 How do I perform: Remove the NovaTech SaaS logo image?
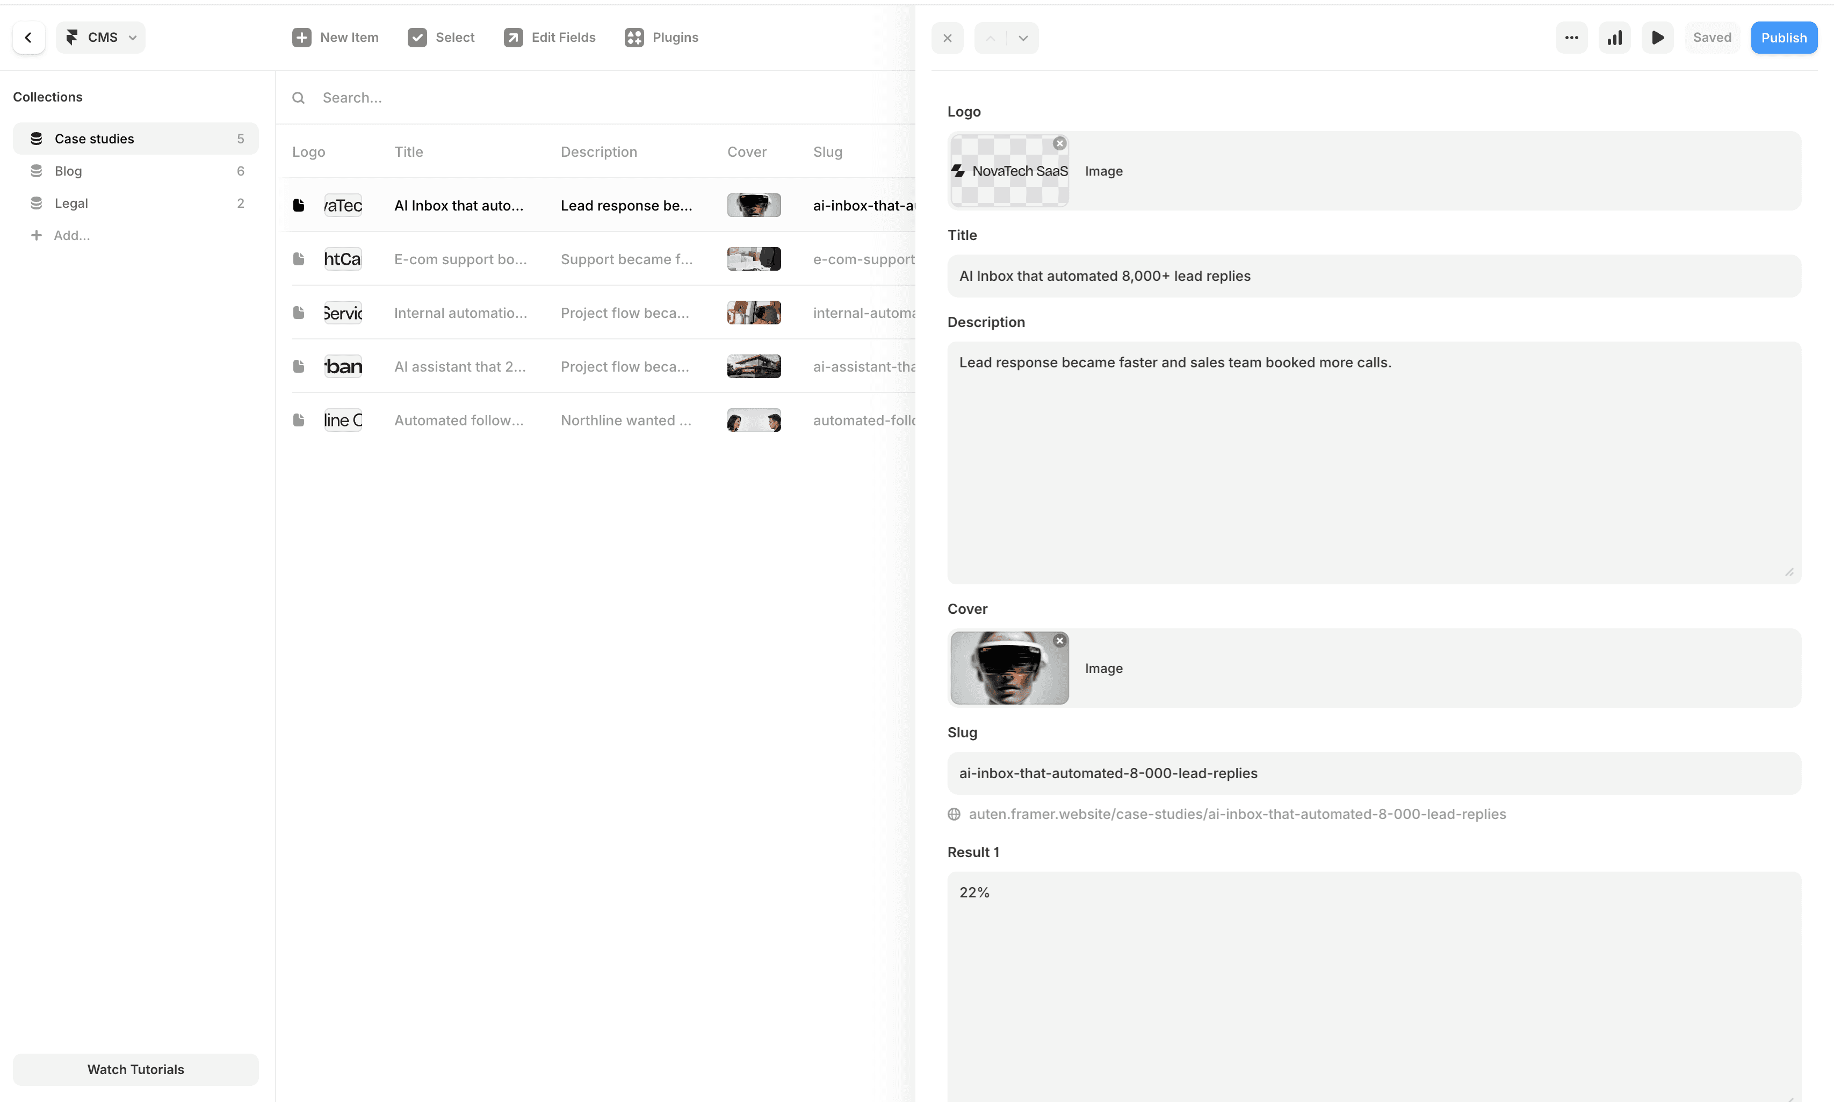[x=1059, y=143]
